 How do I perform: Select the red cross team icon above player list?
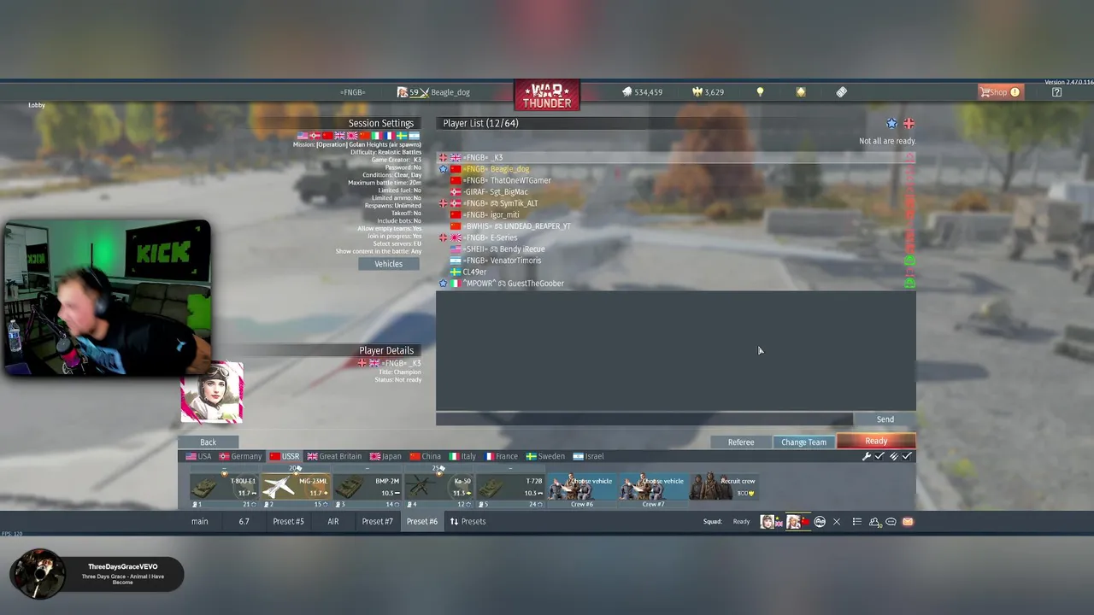[909, 124]
